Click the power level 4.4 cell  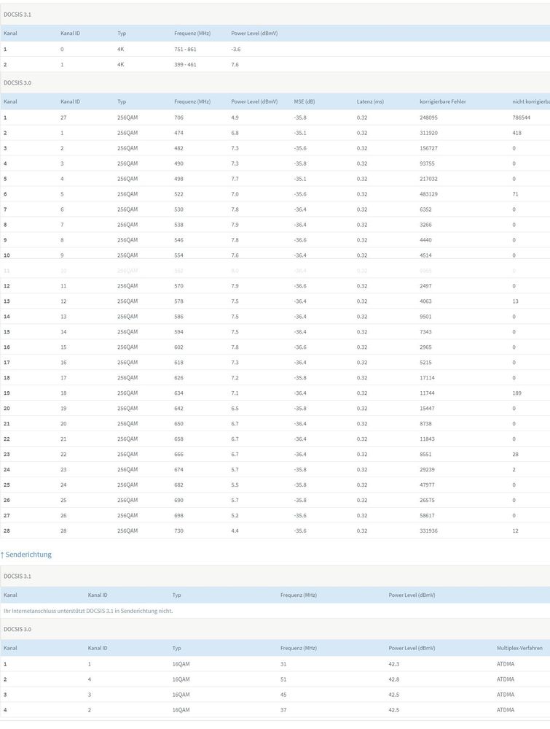(235, 531)
